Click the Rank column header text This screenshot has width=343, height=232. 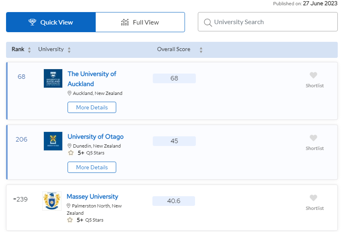click(18, 49)
